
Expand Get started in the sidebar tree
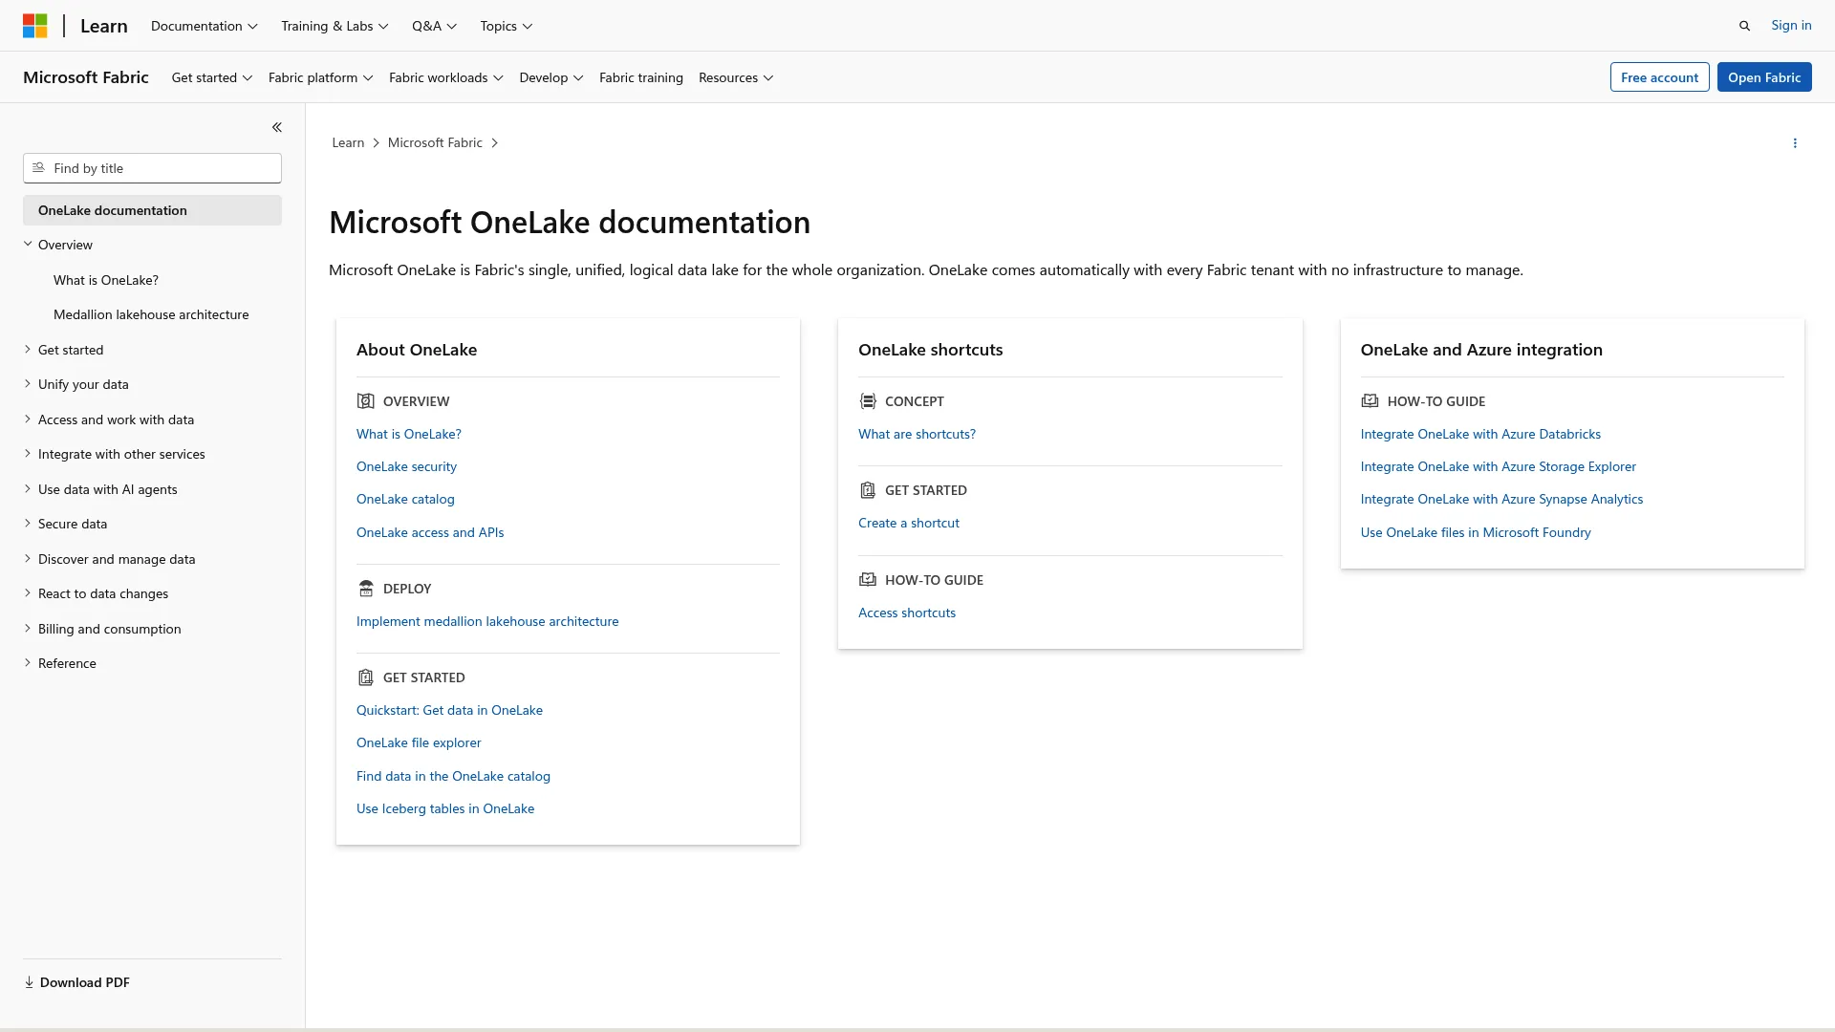[x=28, y=350]
